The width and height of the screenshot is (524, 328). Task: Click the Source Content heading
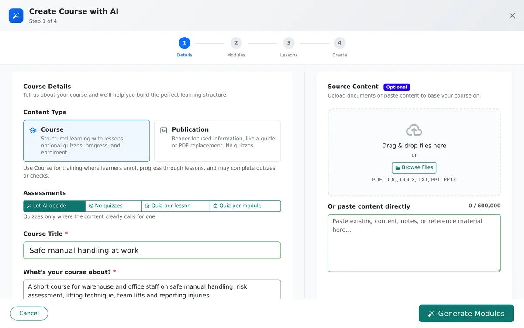coord(353,87)
